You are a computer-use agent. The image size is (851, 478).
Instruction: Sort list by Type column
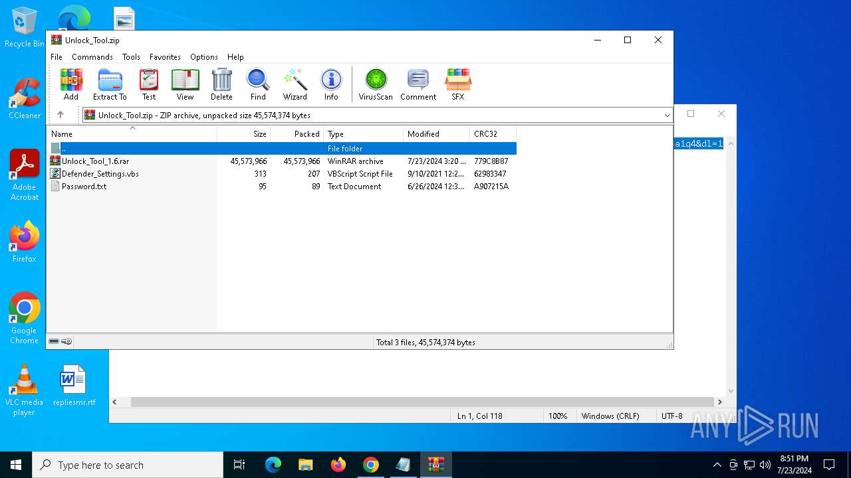click(364, 134)
